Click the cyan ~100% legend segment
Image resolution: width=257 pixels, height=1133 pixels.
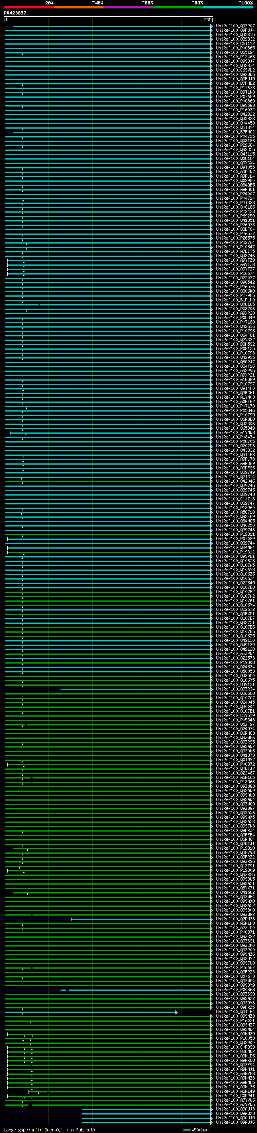click(228, 7)
